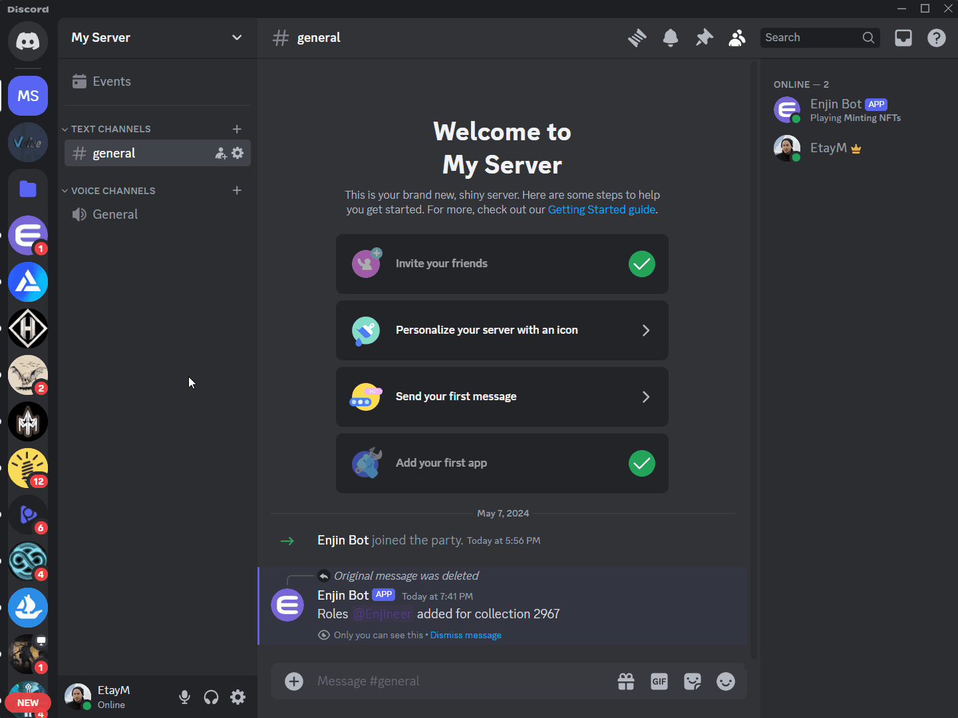Image resolution: width=958 pixels, height=718 pixels.
Task: Open Enjin server with 1 notification
Action: tap(28, 235)
